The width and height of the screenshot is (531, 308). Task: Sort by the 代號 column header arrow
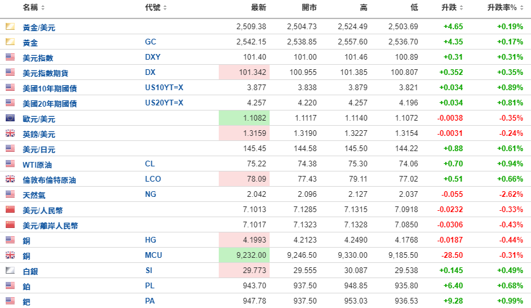tap(165, 8)
